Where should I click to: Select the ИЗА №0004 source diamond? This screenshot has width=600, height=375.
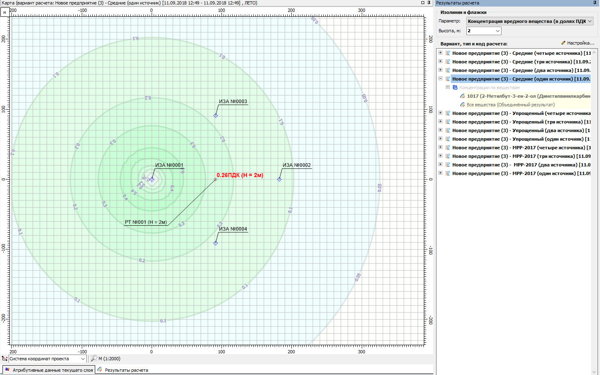pyautogui.click(x=216, y=243)
